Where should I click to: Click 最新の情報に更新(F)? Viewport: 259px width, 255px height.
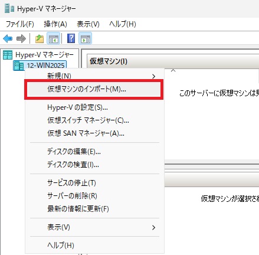coord(94,209)
